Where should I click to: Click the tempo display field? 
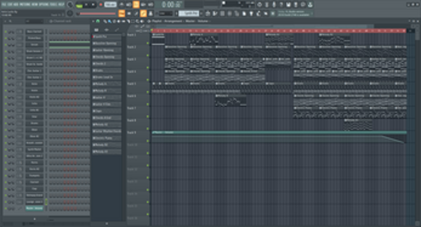tap(110, 5)
